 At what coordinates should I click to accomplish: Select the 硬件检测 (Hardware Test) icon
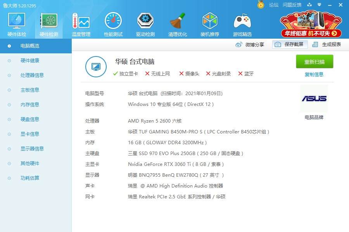coord(48,24)
